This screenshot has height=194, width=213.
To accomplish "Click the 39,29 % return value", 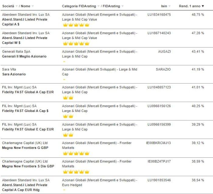I will [x=198, y=124].
